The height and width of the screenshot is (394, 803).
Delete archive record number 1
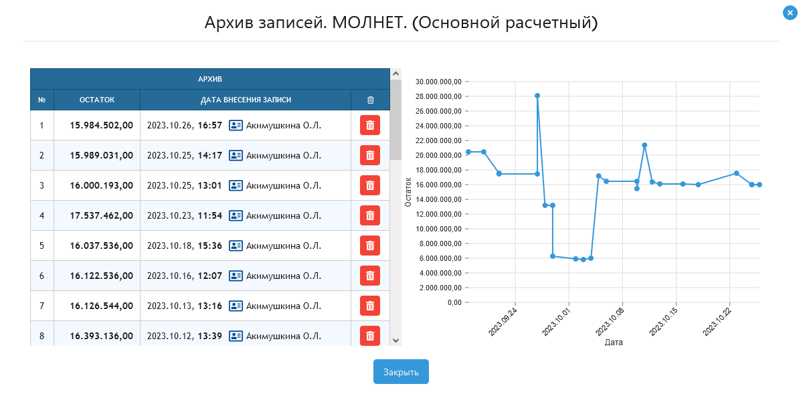[x=370, y=125]
